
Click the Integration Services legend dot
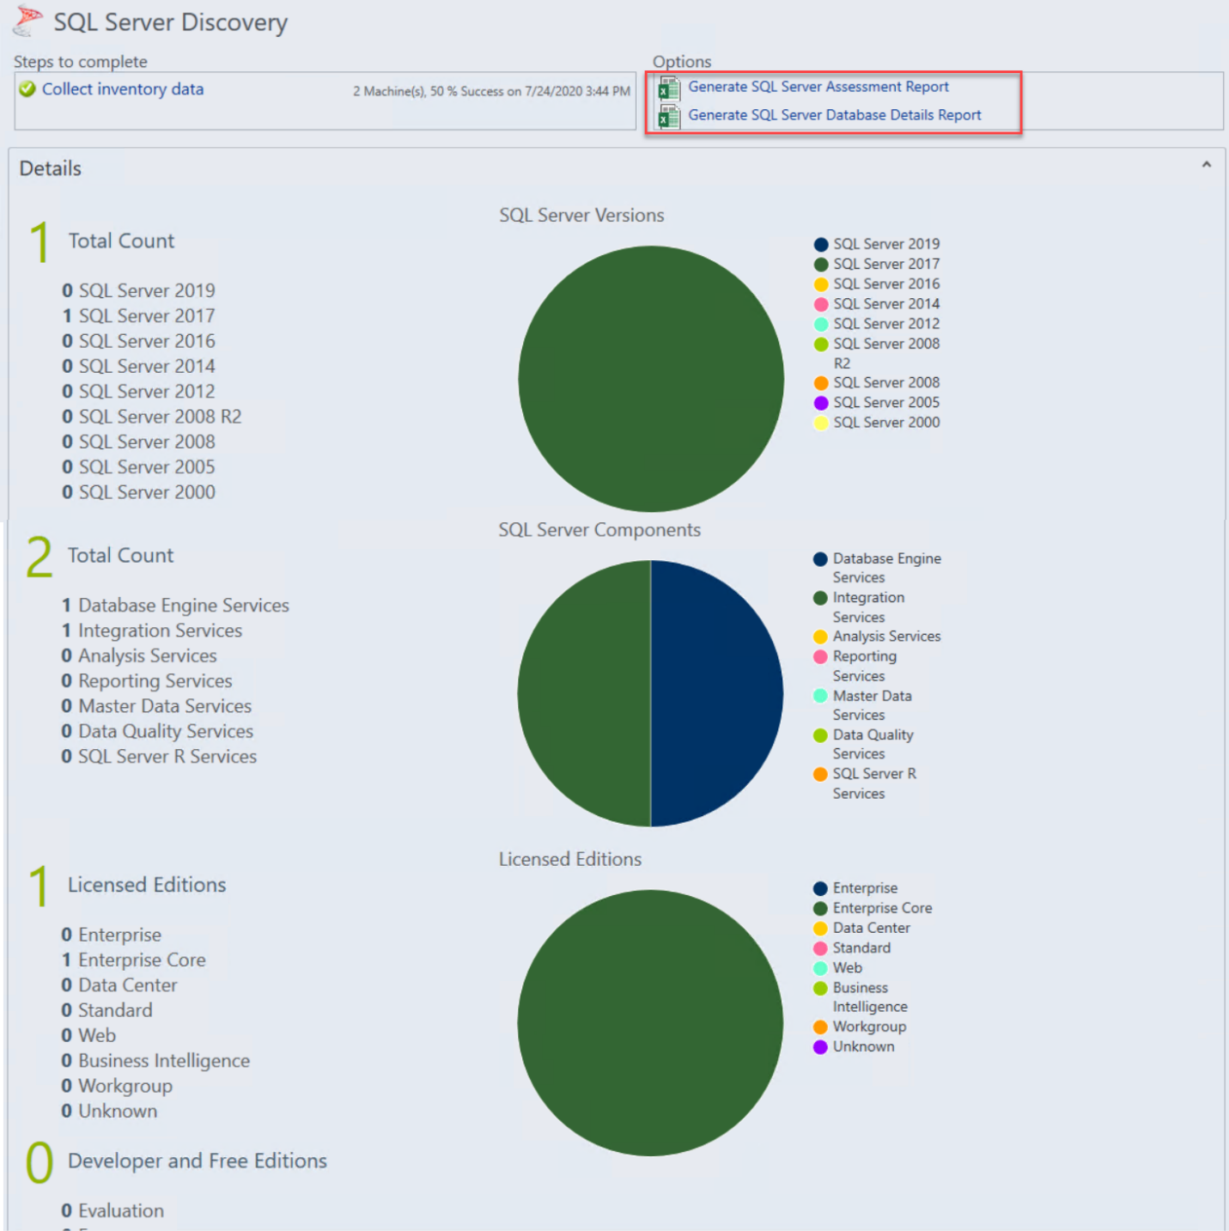819,598
